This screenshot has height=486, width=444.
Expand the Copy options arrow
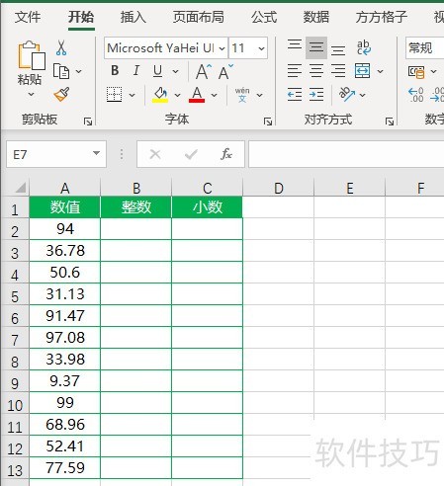coord(78,71)
